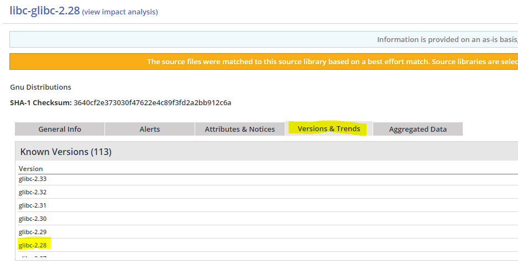
Task: Click the orange source files match warning banner
Action: coord(332,61)
